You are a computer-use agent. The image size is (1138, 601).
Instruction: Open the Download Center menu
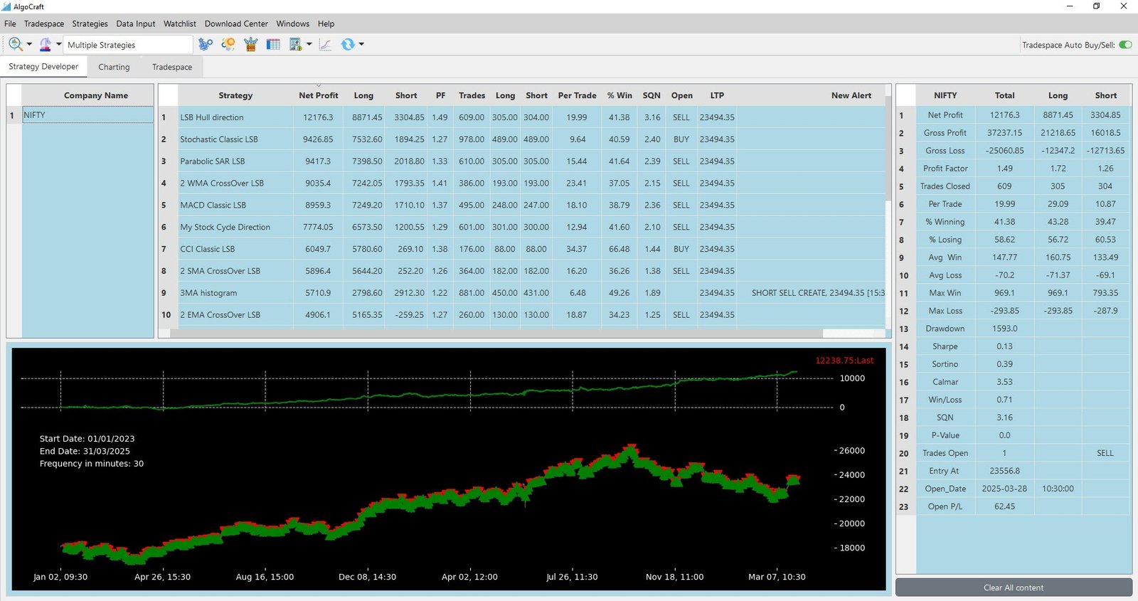pos(236,23)
